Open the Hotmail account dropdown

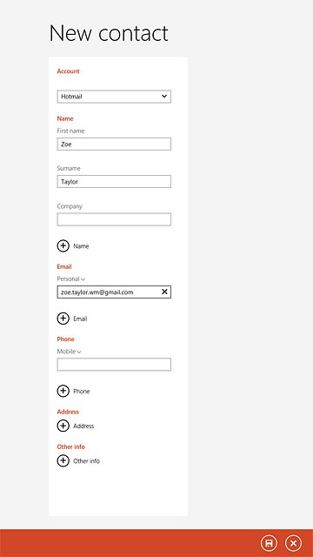tap(114, 97)
